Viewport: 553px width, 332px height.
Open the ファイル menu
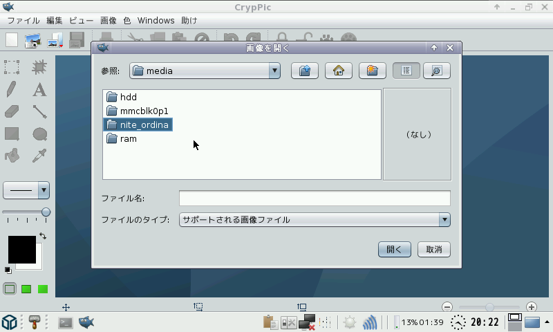pyautogui.click(x=24, y=21)
